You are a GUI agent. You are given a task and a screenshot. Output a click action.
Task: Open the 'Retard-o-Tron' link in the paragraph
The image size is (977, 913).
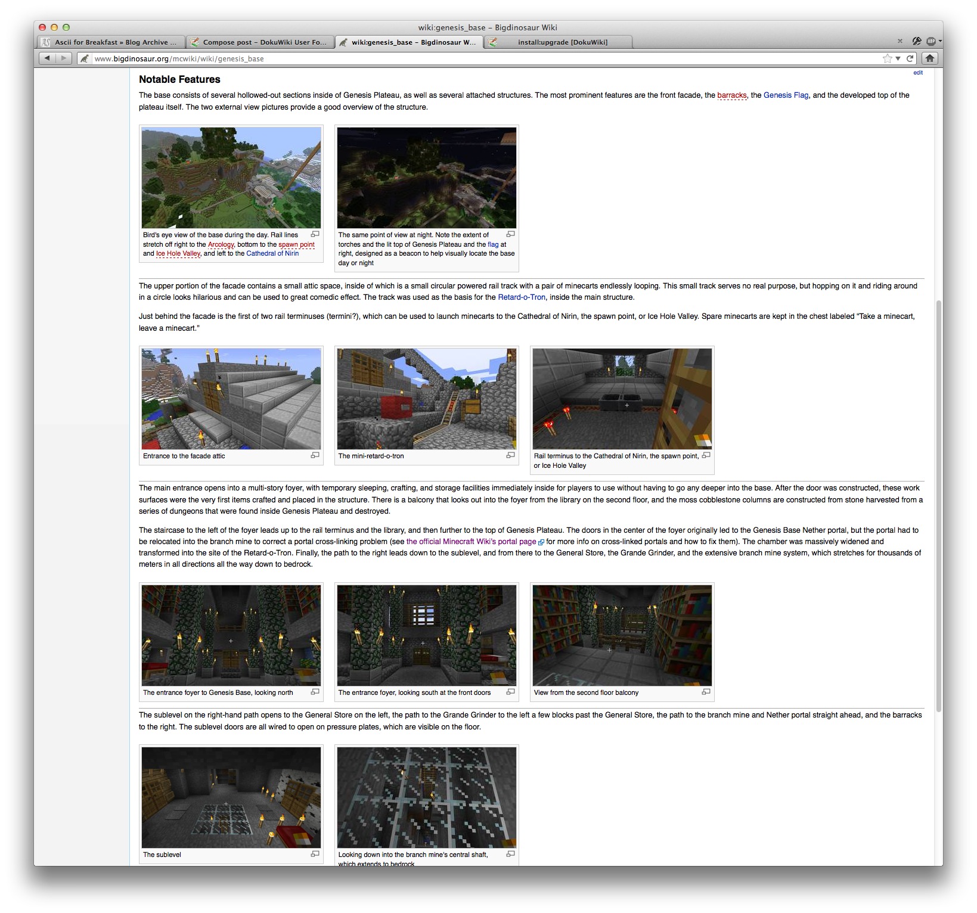pos(522,297)
